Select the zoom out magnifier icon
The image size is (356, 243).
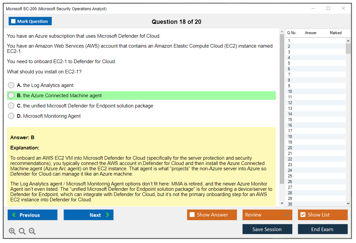32,231
